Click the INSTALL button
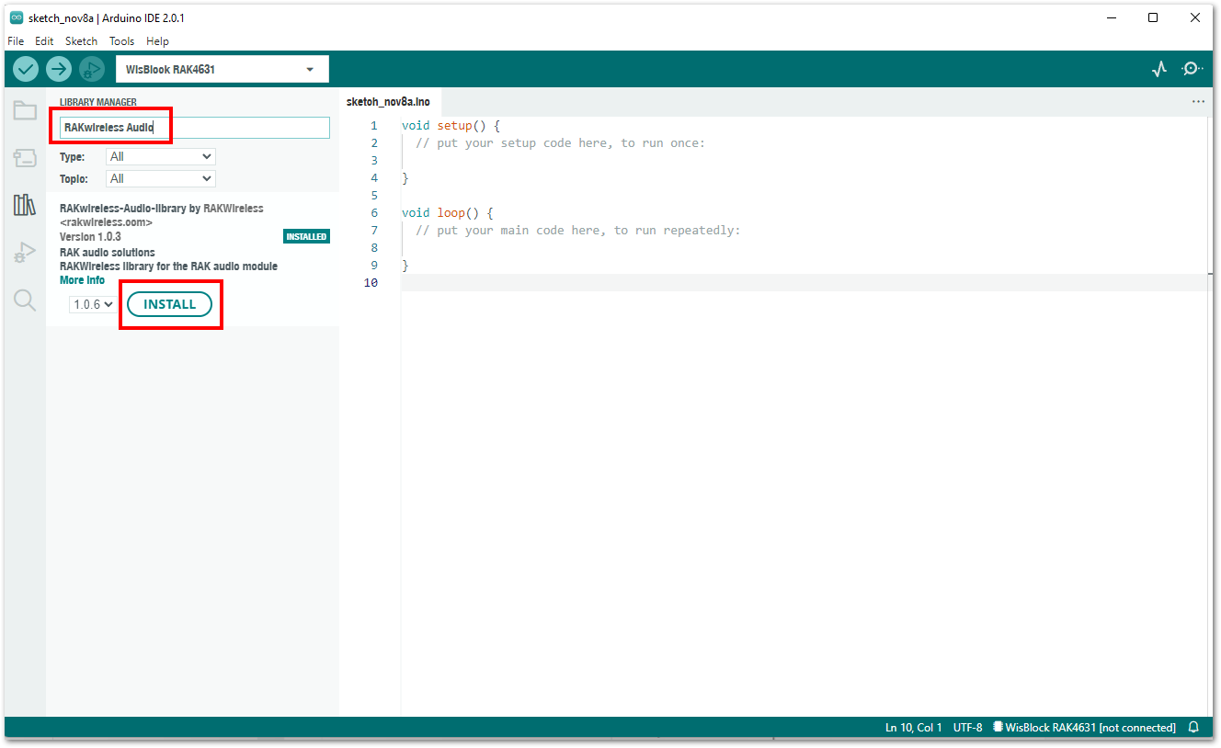The width and height of the screenshot is (1221, 748). tap(169, 304)
